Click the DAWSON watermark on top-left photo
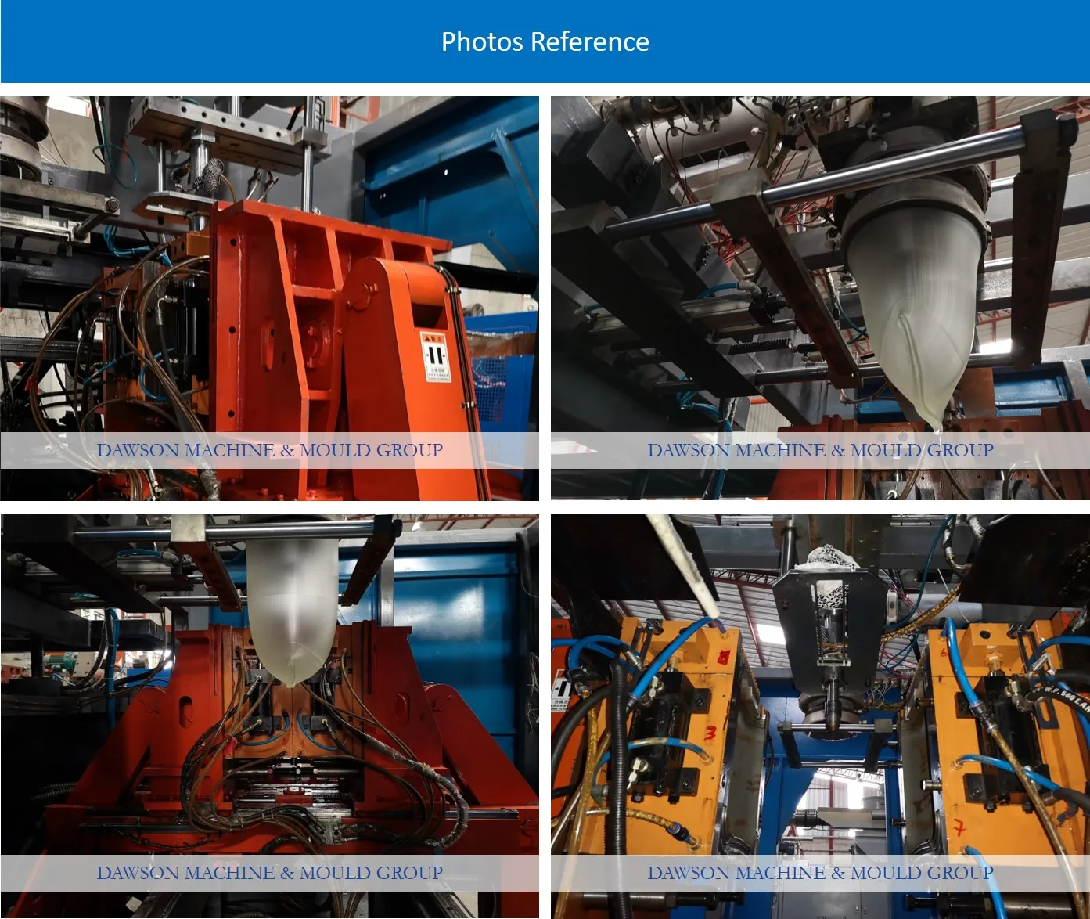The width and height of the screenshot is (1090, 919). pyautogui.click(x=269, y=450)
